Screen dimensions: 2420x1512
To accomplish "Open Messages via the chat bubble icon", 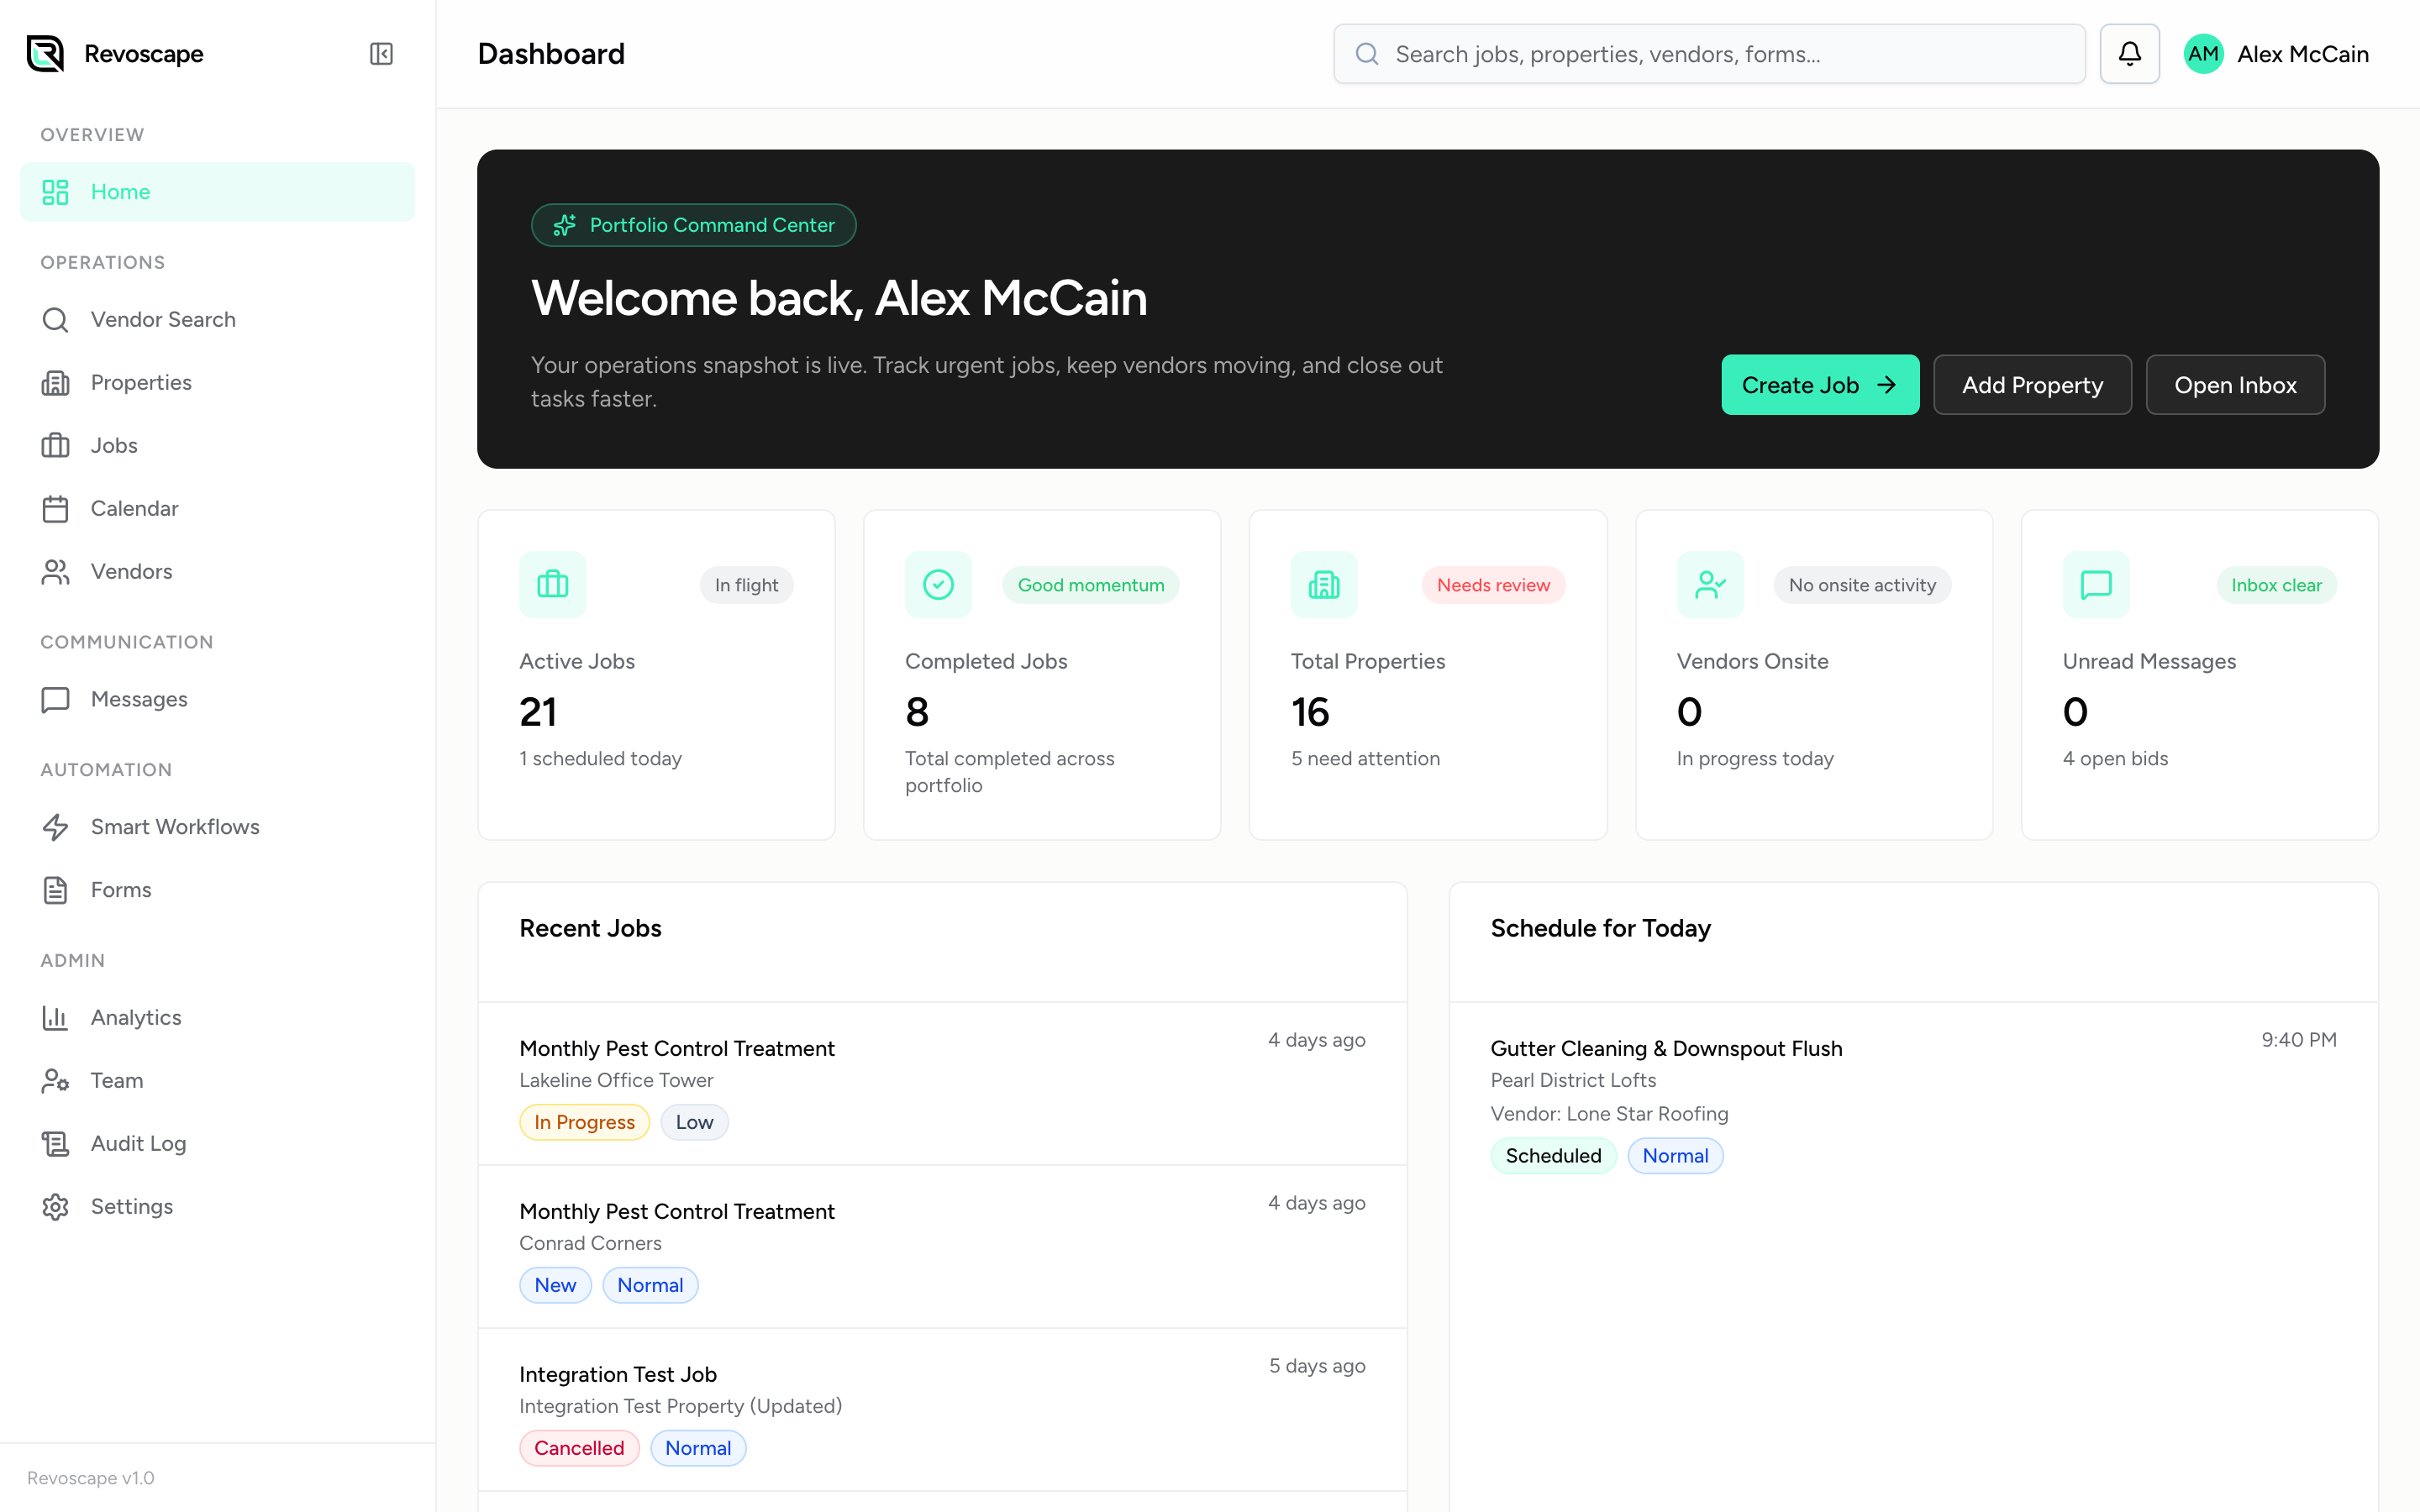I will click(x=55, y=699).
